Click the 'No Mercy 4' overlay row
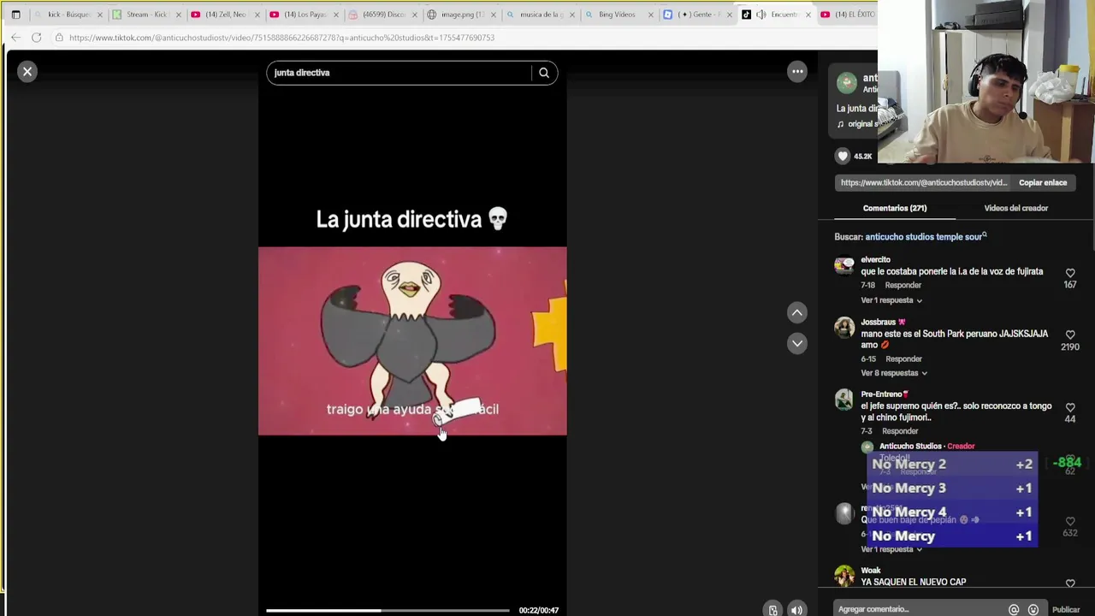This screenshot has width=1095, height=616. [x=952, y=512]
